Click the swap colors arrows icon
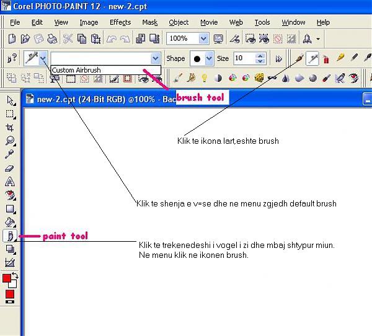Image resolution: width=372 pixels, height=336 pixels. tap(15, 275)
